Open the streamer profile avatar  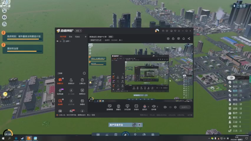click(157, 31)
